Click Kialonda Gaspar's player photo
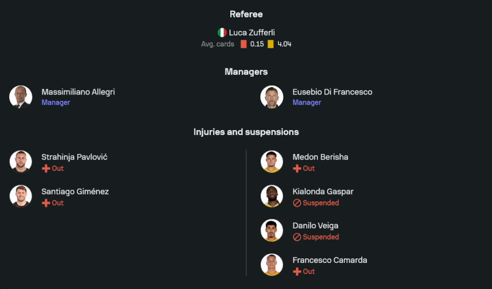This screenshot has height=289, width=492. [272, 196]
